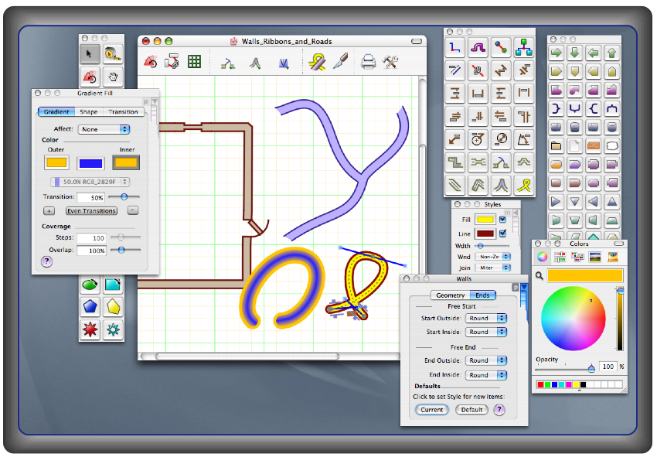Choose the blank page document shape
This screenshot has height=464, width=657.
(575, 146)
